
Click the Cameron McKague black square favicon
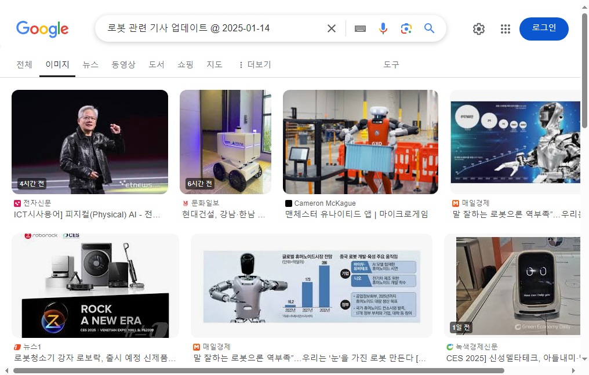click(289, 203)
